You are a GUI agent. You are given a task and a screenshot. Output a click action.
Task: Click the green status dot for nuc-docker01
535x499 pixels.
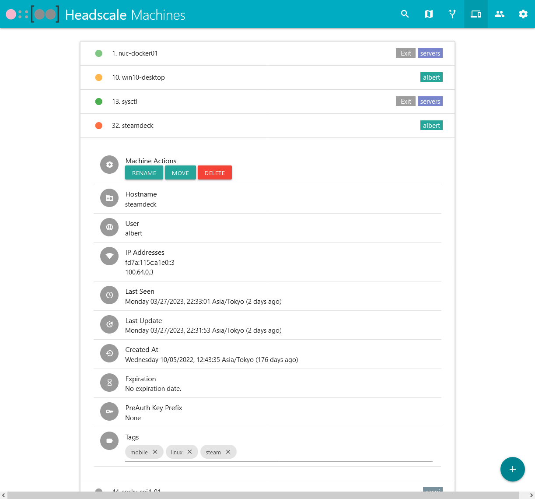99,53
